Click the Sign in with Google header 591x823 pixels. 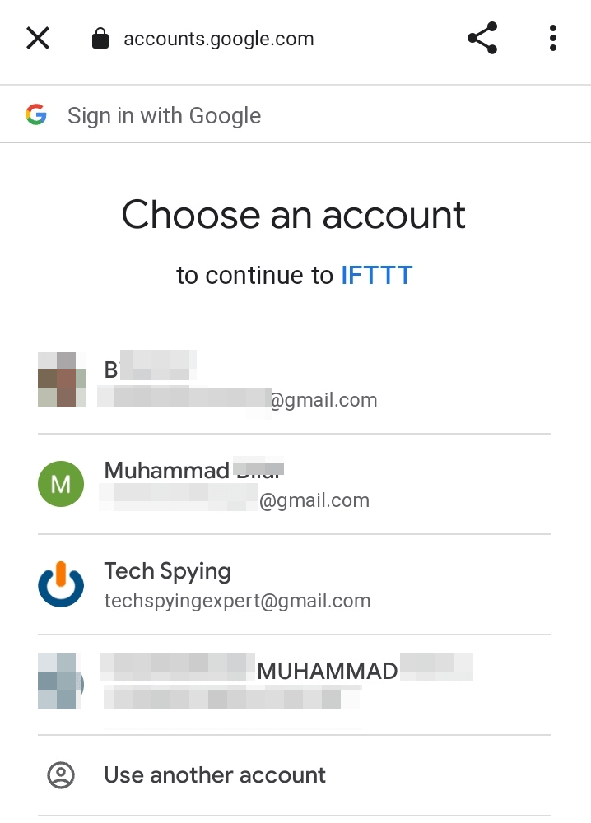164,115
